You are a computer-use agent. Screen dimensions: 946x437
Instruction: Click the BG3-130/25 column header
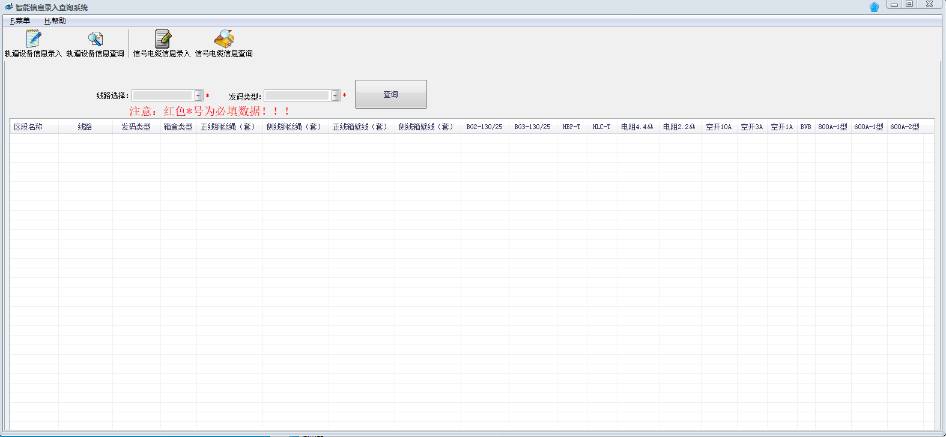point(533,127)
